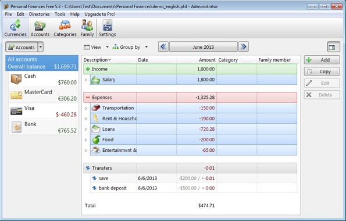The image size is (346, 221).
Task: Open the Settings toolbar icon
Action: (x=107, y=28)
